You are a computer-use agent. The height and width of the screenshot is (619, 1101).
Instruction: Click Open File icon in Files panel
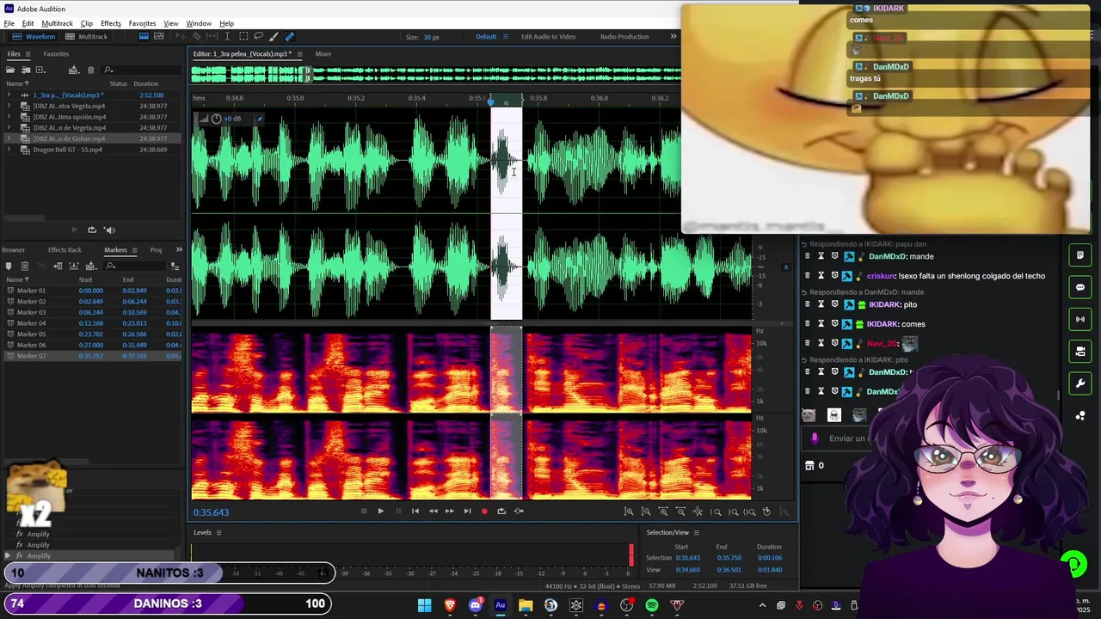[x=10, y=70]
